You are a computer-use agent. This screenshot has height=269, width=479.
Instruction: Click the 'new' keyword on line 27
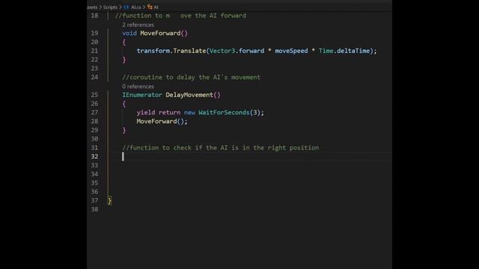pyautogui.click(x=189, y=112)
